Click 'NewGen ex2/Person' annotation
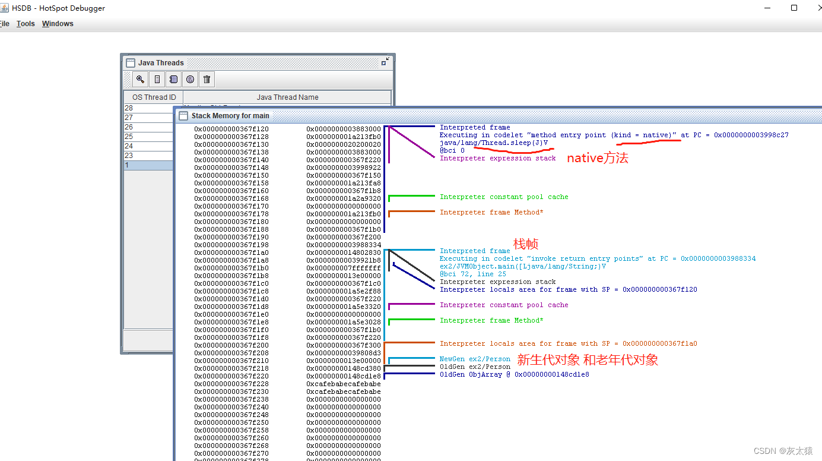Screen dimensions: 822x461 coord(475,359)
